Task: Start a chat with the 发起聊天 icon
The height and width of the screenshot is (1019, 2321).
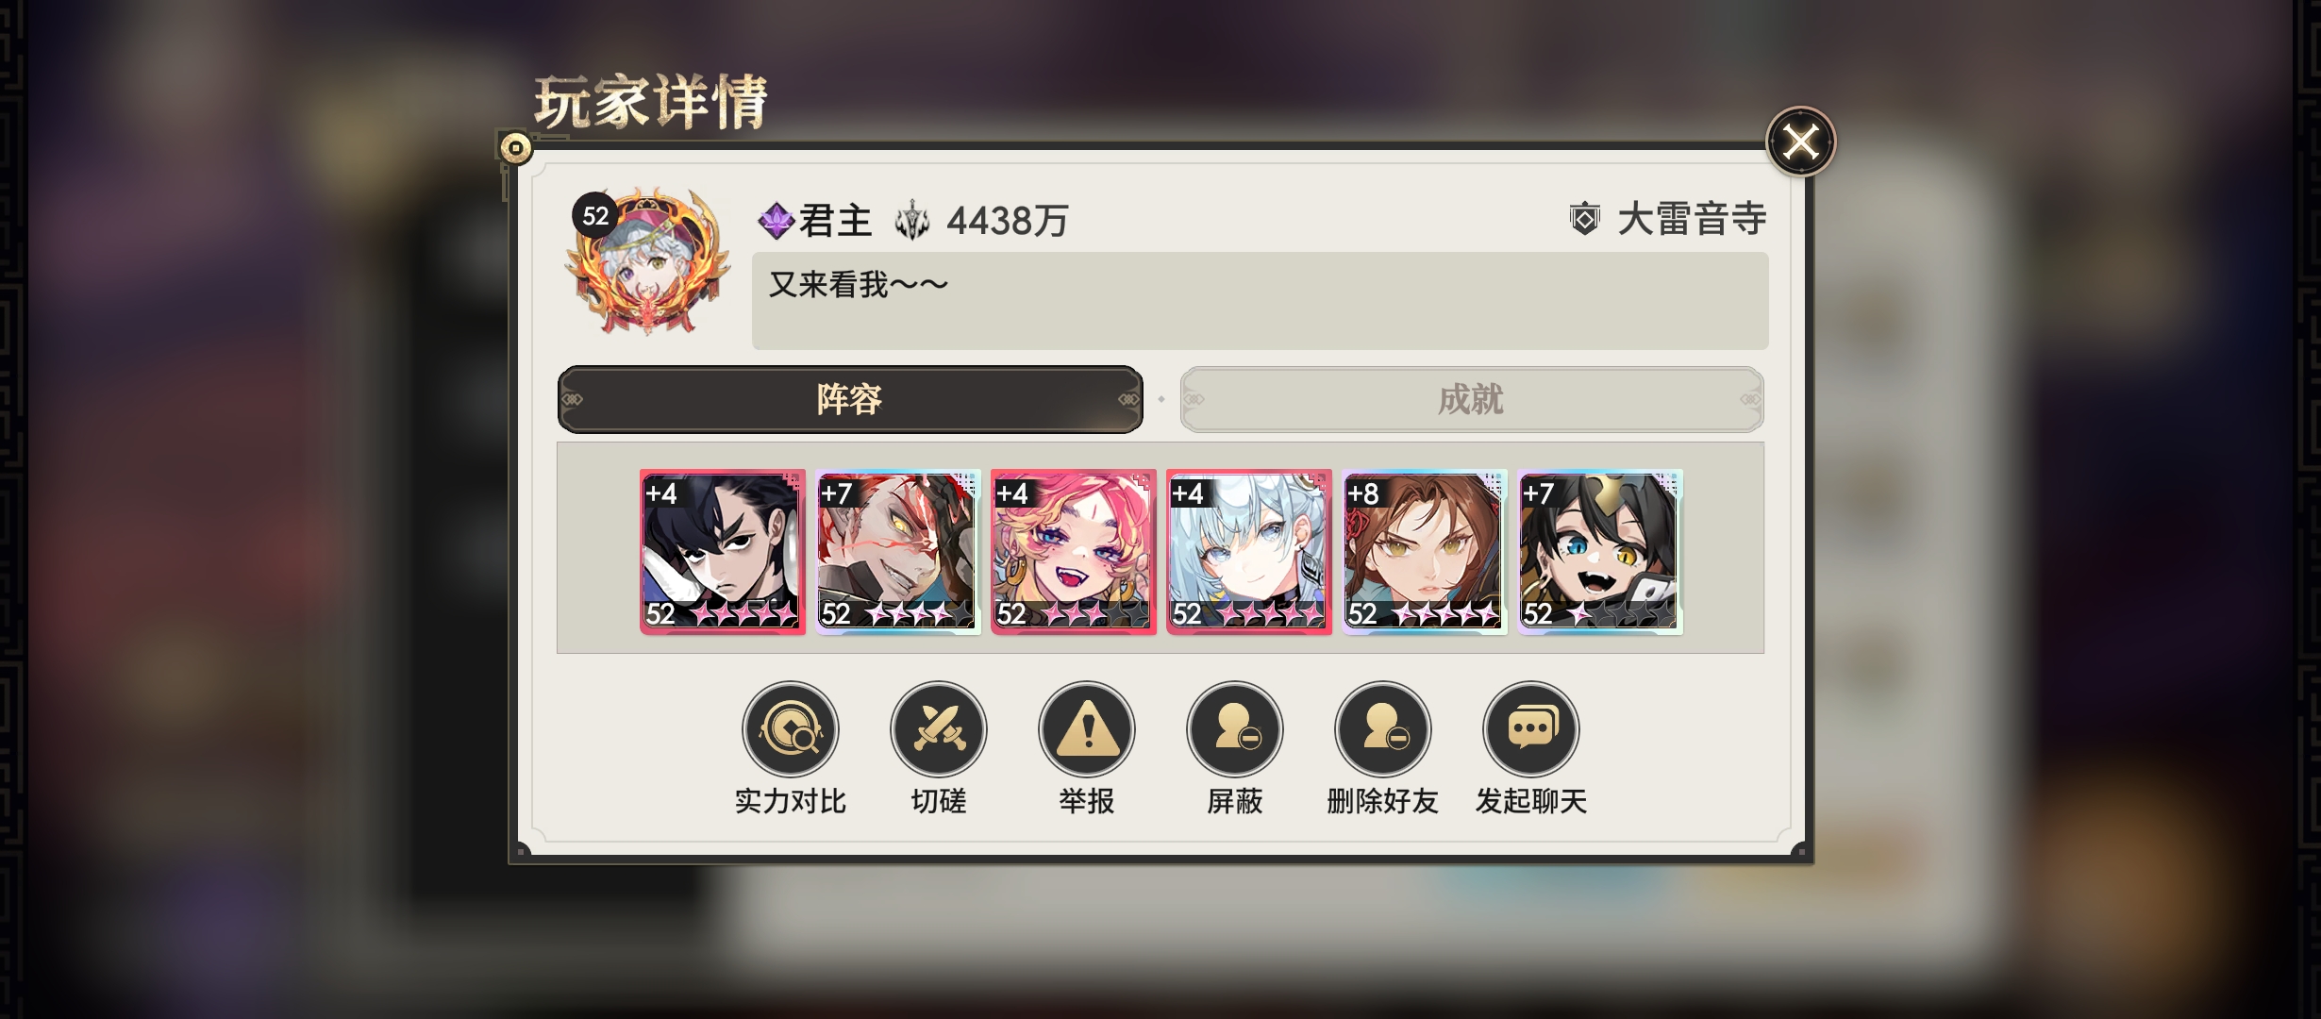Action: pyautogui.click(x=1531, y=729)
